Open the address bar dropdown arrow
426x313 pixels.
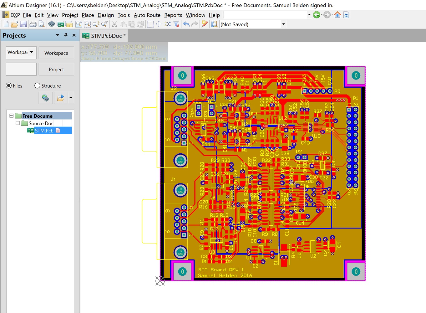pos(309,15)
